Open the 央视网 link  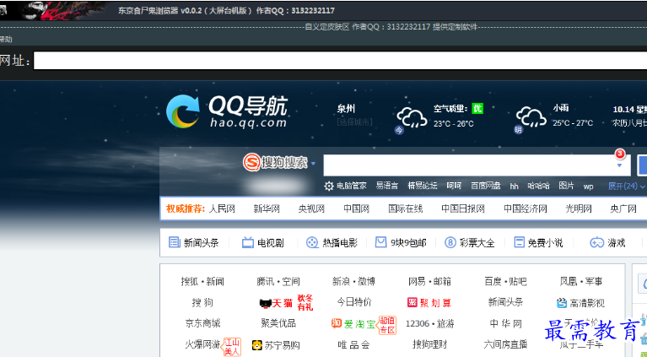click(x=311, y=208)
